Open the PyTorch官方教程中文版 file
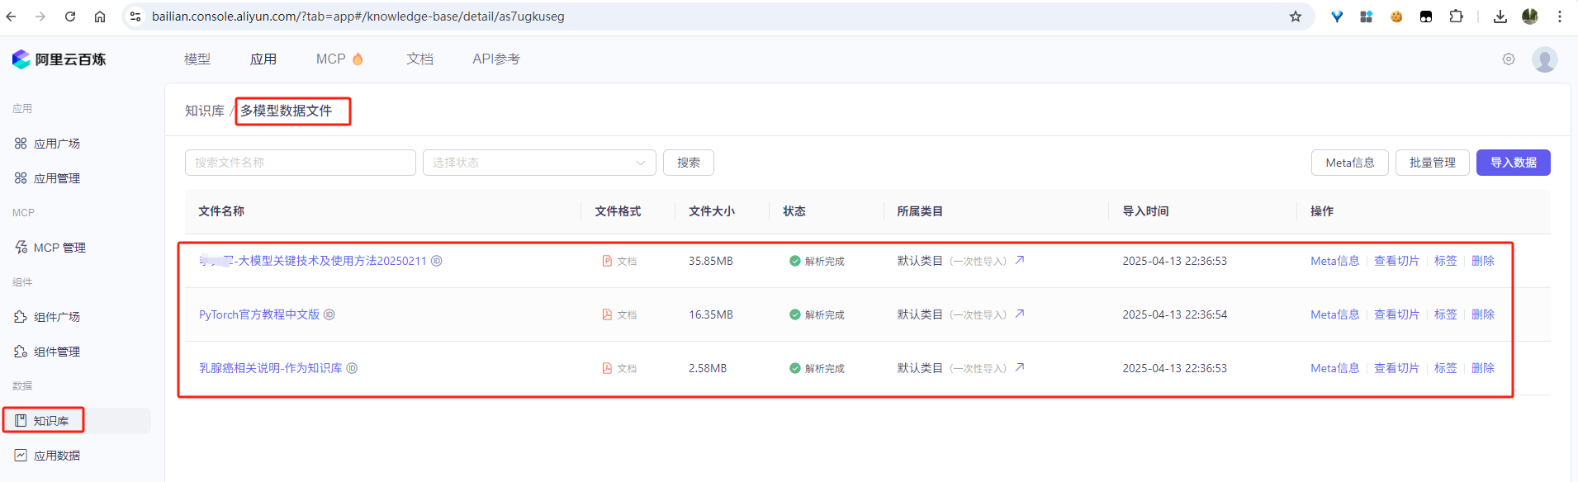 (x=259, y=314)
